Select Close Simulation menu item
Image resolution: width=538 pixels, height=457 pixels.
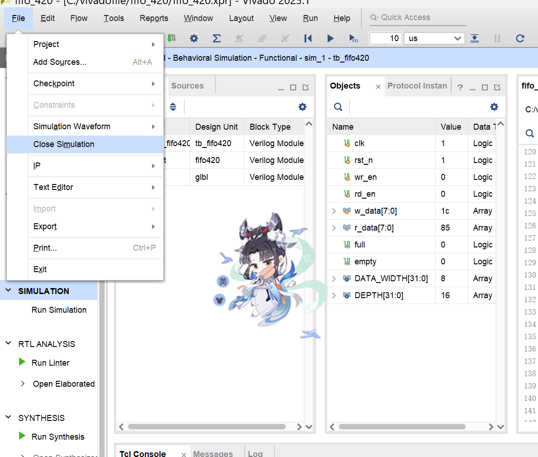[x=85, y=144]
